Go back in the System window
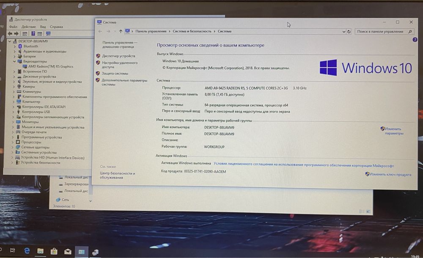This screenshot has height=258, width=423. [100, 32]
